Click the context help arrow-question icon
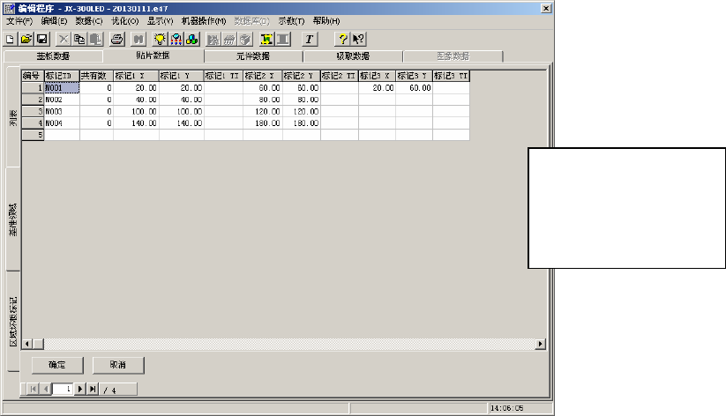Viewport: 726px width, 416px height. (358, 40)
